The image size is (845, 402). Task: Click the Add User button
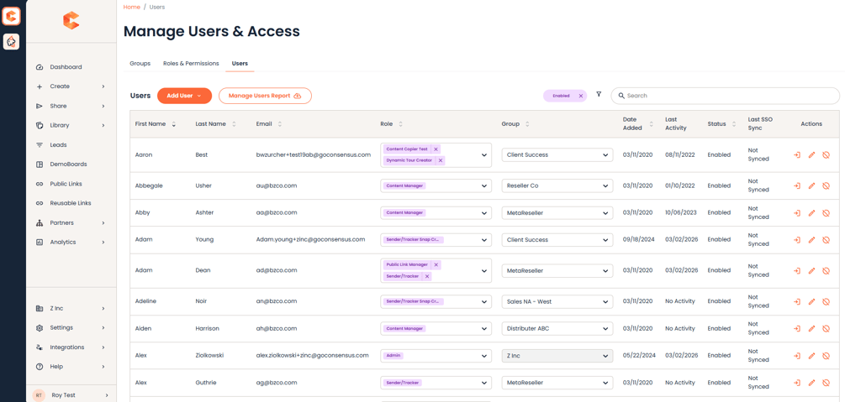[184, 96]
